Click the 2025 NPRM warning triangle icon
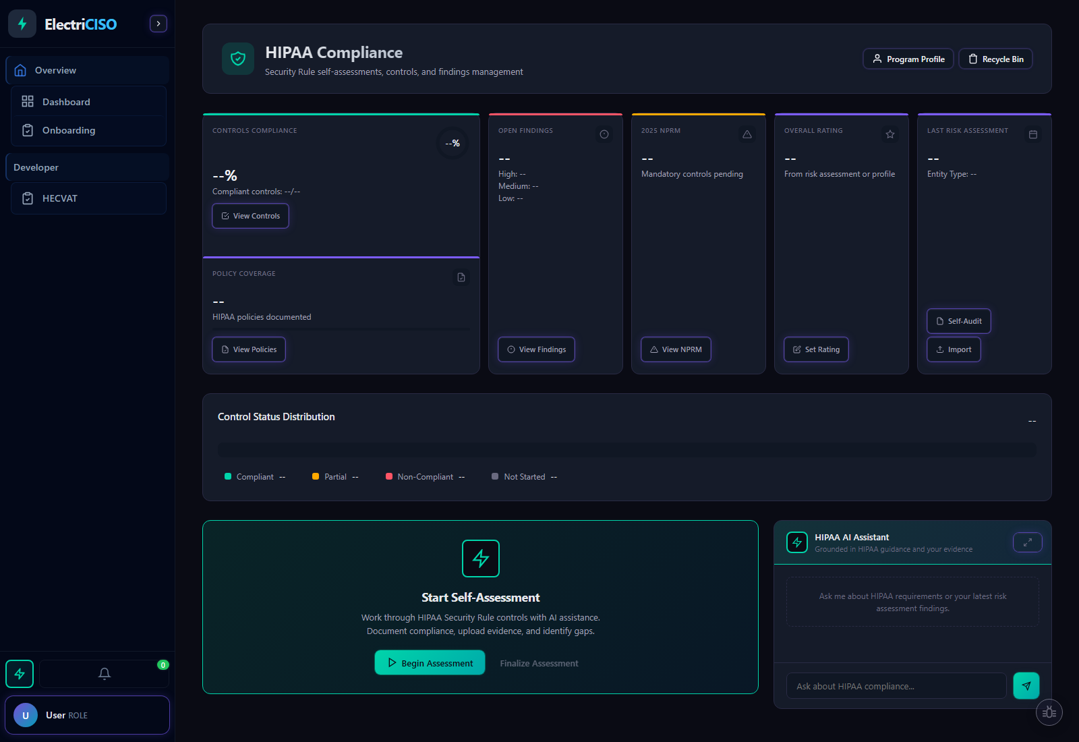1079x742 pixels. tap(747, 134)
